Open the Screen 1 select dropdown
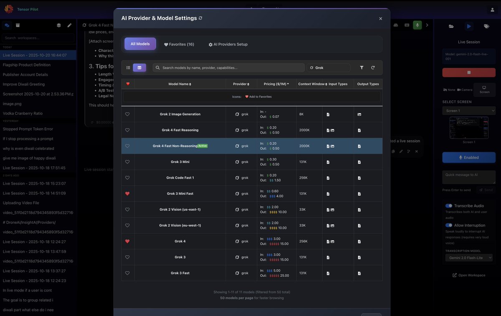This screenshot has width=501, height=316. [x=469, y=111]
